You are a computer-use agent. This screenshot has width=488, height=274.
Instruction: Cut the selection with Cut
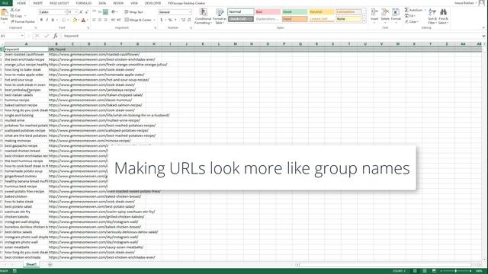tap(15, 10)
